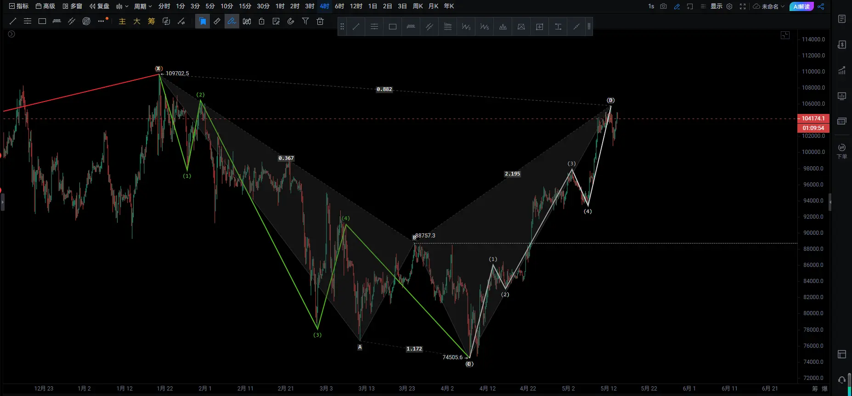Viewport: 852px width, 396px height.
Task: Click the chart maximize pane icon
Action: pyautogui.click(x=785, y=35)
